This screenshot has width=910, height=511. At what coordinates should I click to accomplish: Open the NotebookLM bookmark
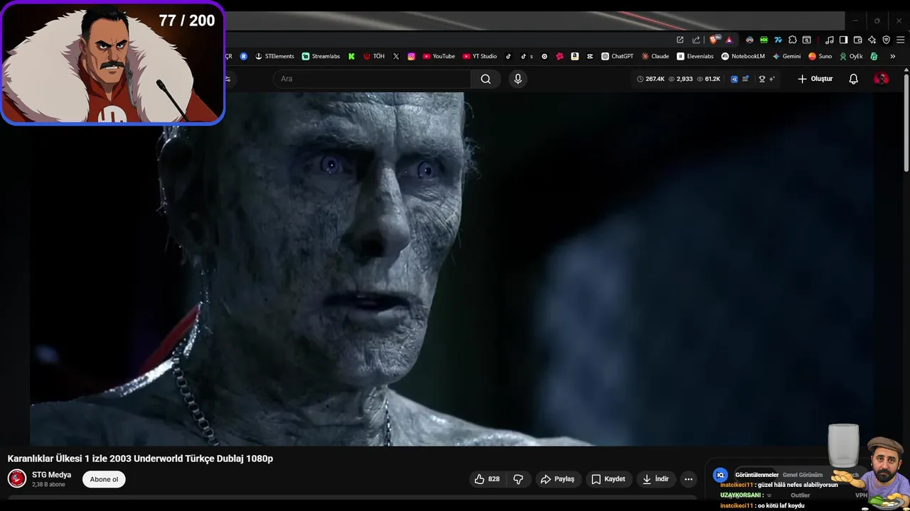coord(743,56)
